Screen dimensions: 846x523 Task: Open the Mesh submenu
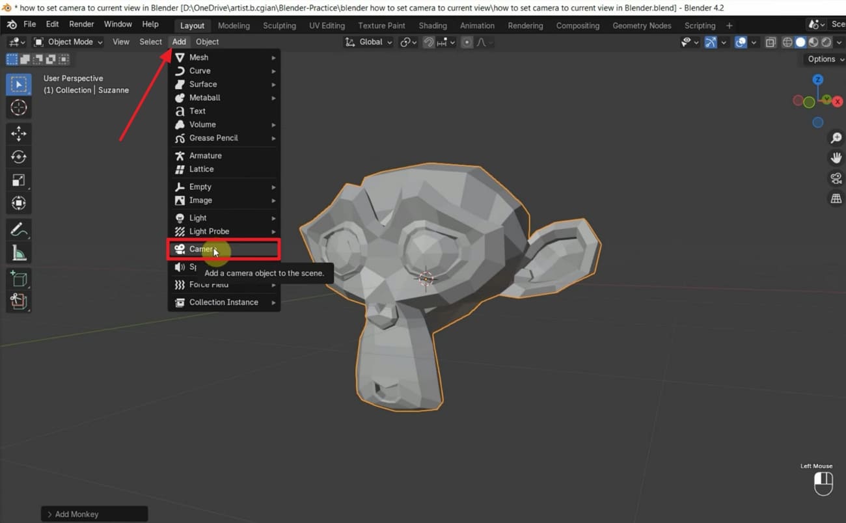(x=225, y=57)
